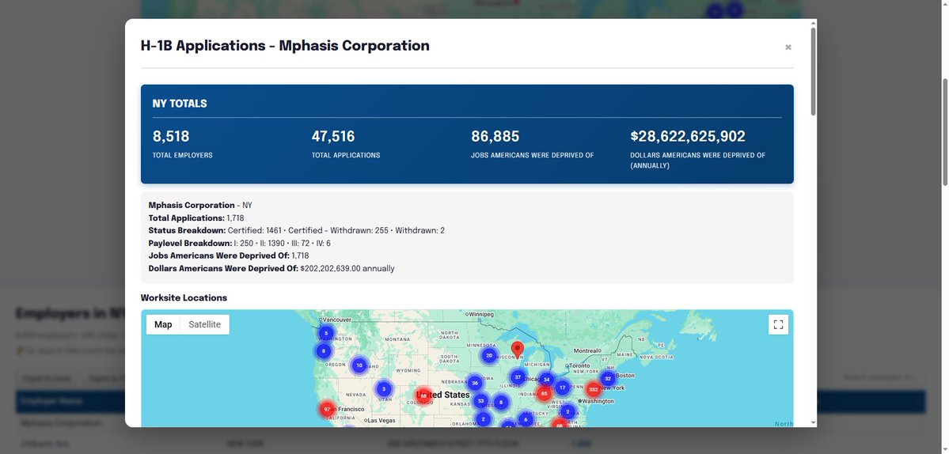Viewport: 949px width, 454px height.
Task: Click the 86,885 jobs figure
Action: pyautogui.click(x=495, y=137)
